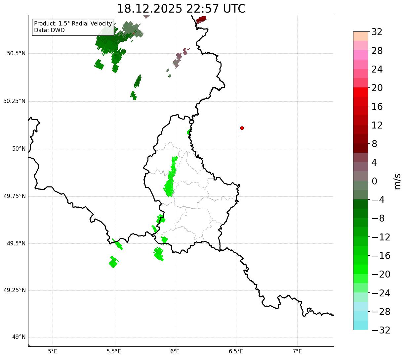Click the 7°E longitude label
The height and width of the screenshot is (358, 405).
point(297,351)
